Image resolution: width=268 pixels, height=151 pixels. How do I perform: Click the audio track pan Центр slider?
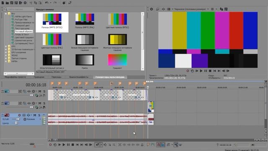16,123
